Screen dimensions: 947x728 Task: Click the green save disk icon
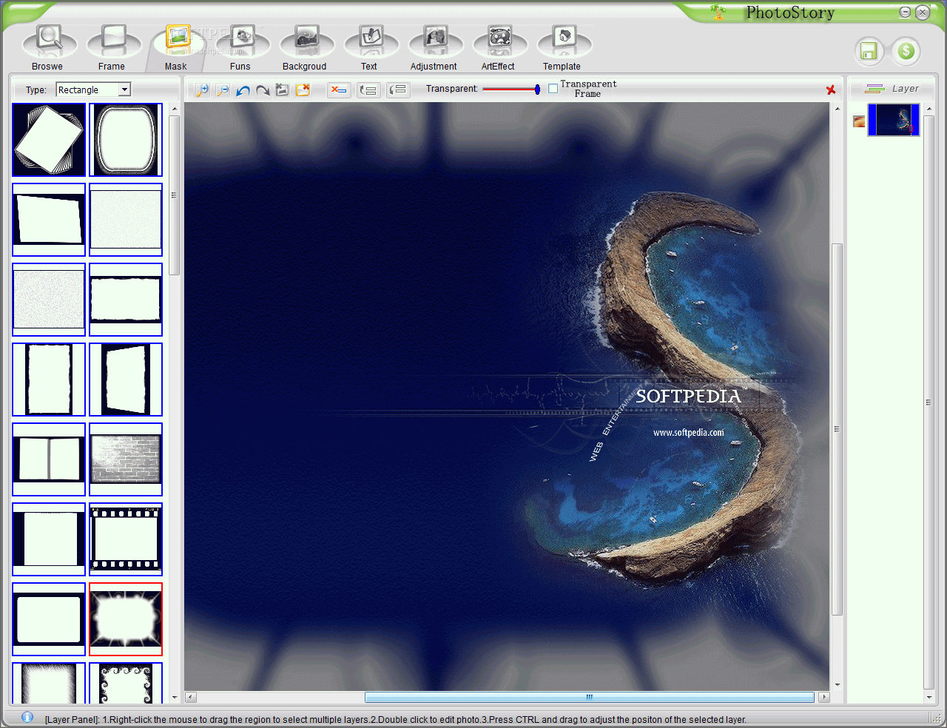(869, 51)
